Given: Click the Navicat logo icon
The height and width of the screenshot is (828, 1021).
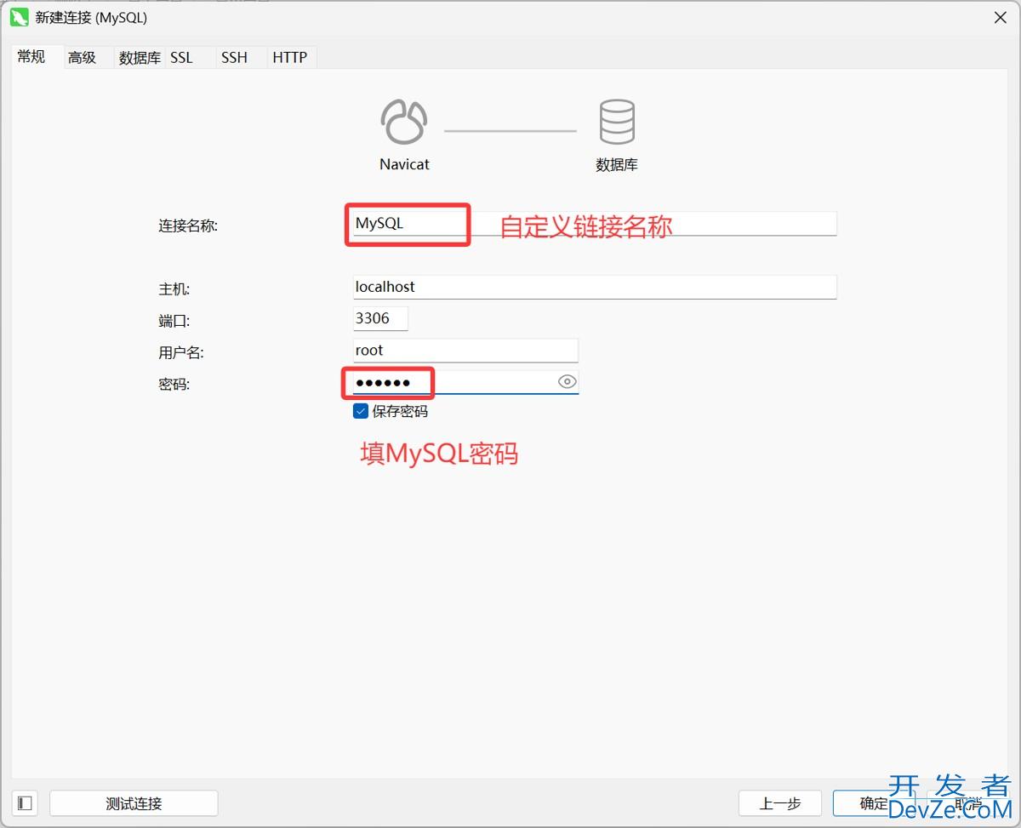Looking at the screenshot, I should point(404,123).
